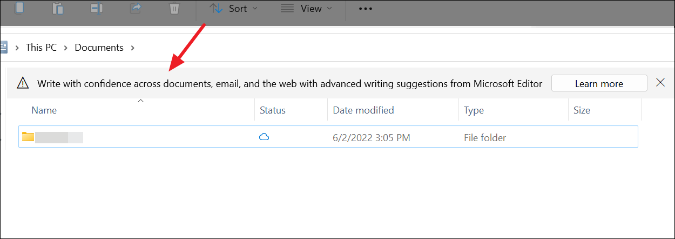Expand chevron between This PC and Documents

click(65, 48)
